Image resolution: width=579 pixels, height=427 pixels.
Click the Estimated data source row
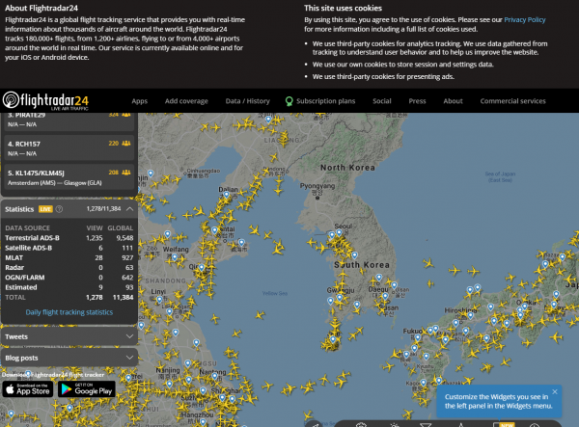tap(69, 287)
